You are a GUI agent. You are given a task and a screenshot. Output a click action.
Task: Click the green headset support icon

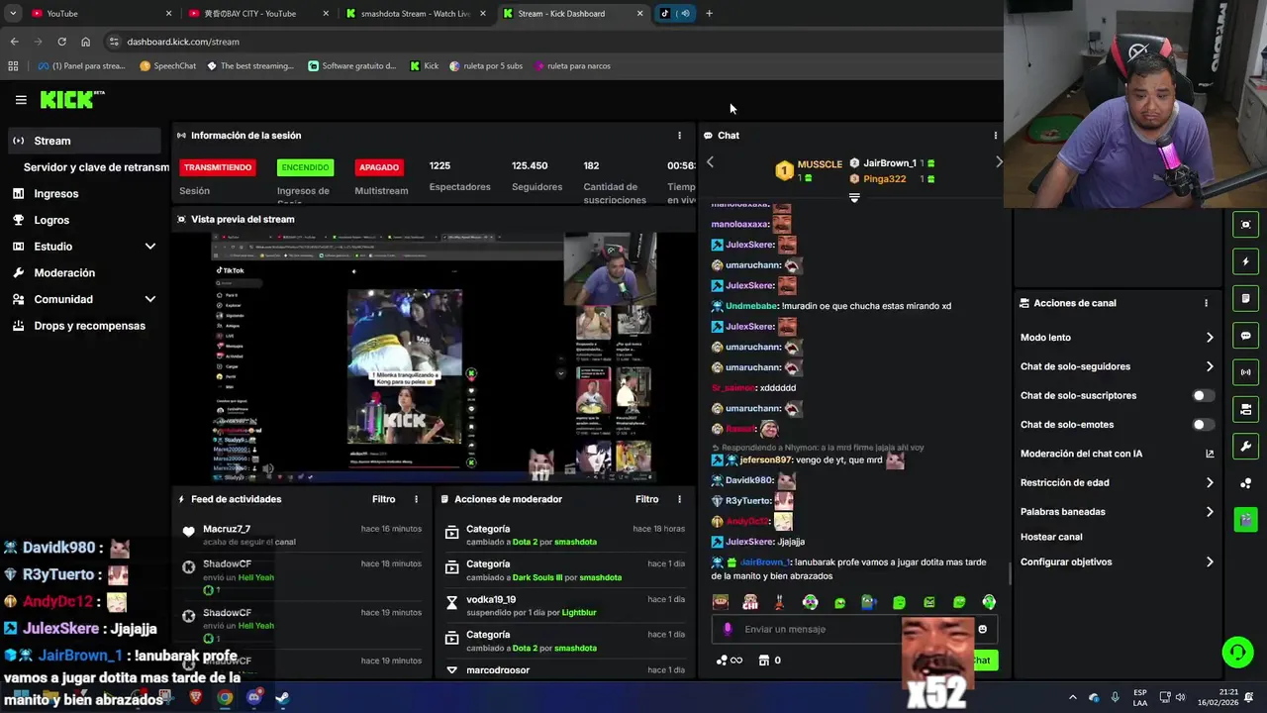click(1237, 652)
